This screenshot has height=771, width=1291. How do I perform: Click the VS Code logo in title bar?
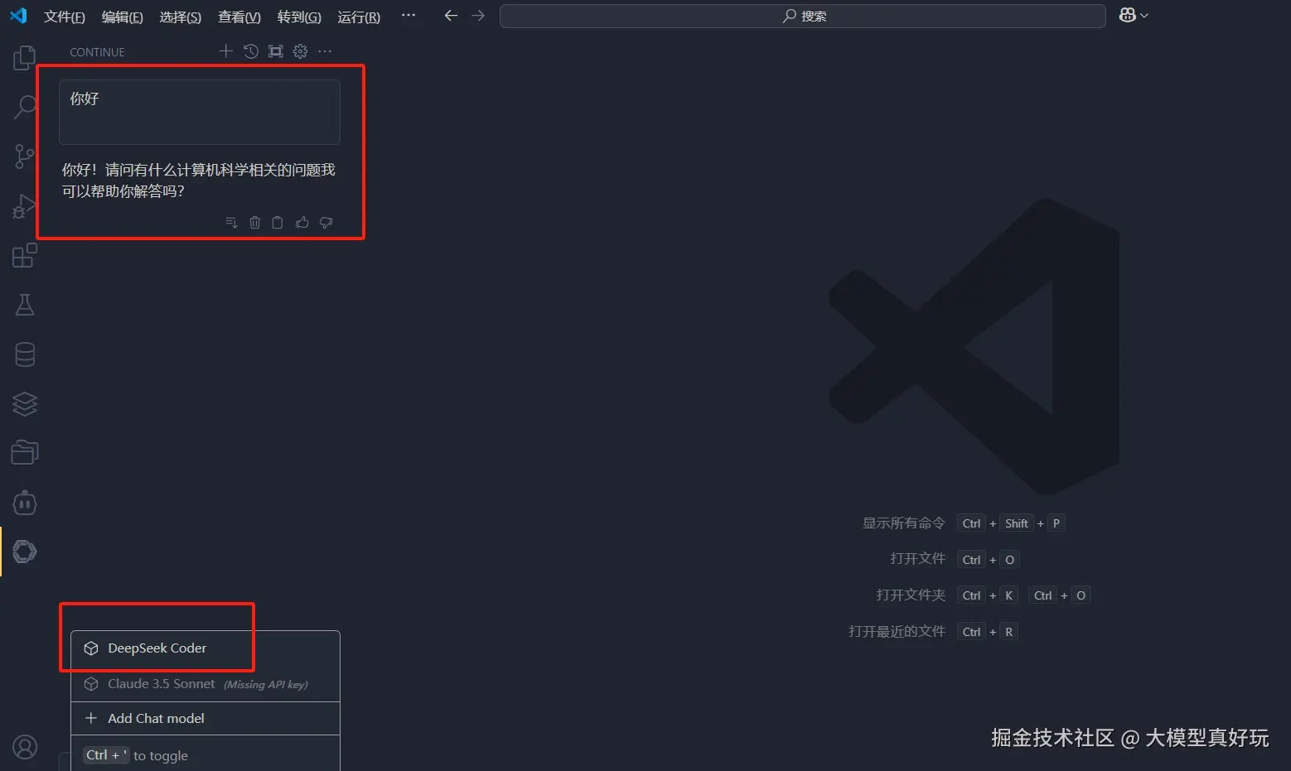tap(18, 16)
